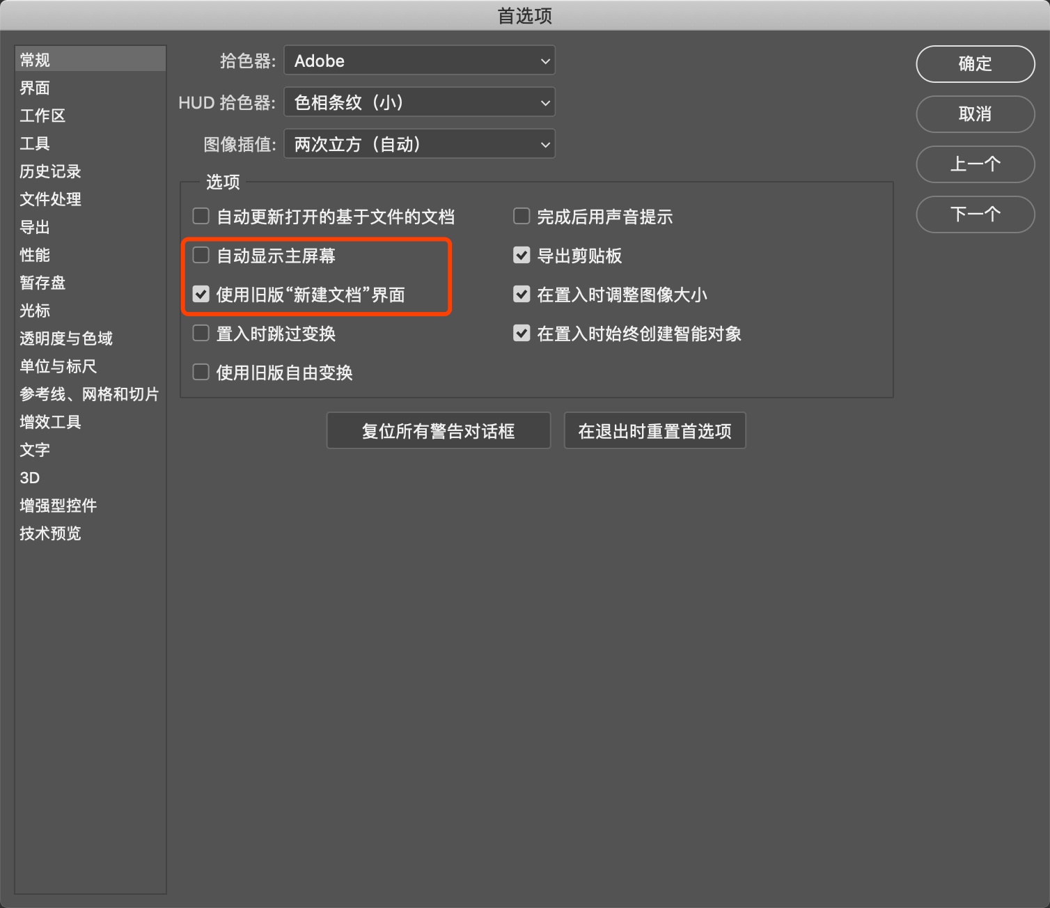Viewport: 1050px width, 908px height.
Task: Open 增强型控件 settings
Action: [x=91, y=506]
